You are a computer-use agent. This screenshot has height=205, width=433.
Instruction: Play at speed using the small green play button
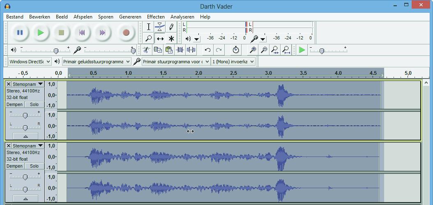(302, 50)
